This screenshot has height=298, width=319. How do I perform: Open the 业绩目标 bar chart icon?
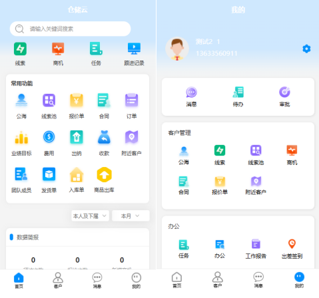point(21,137)
